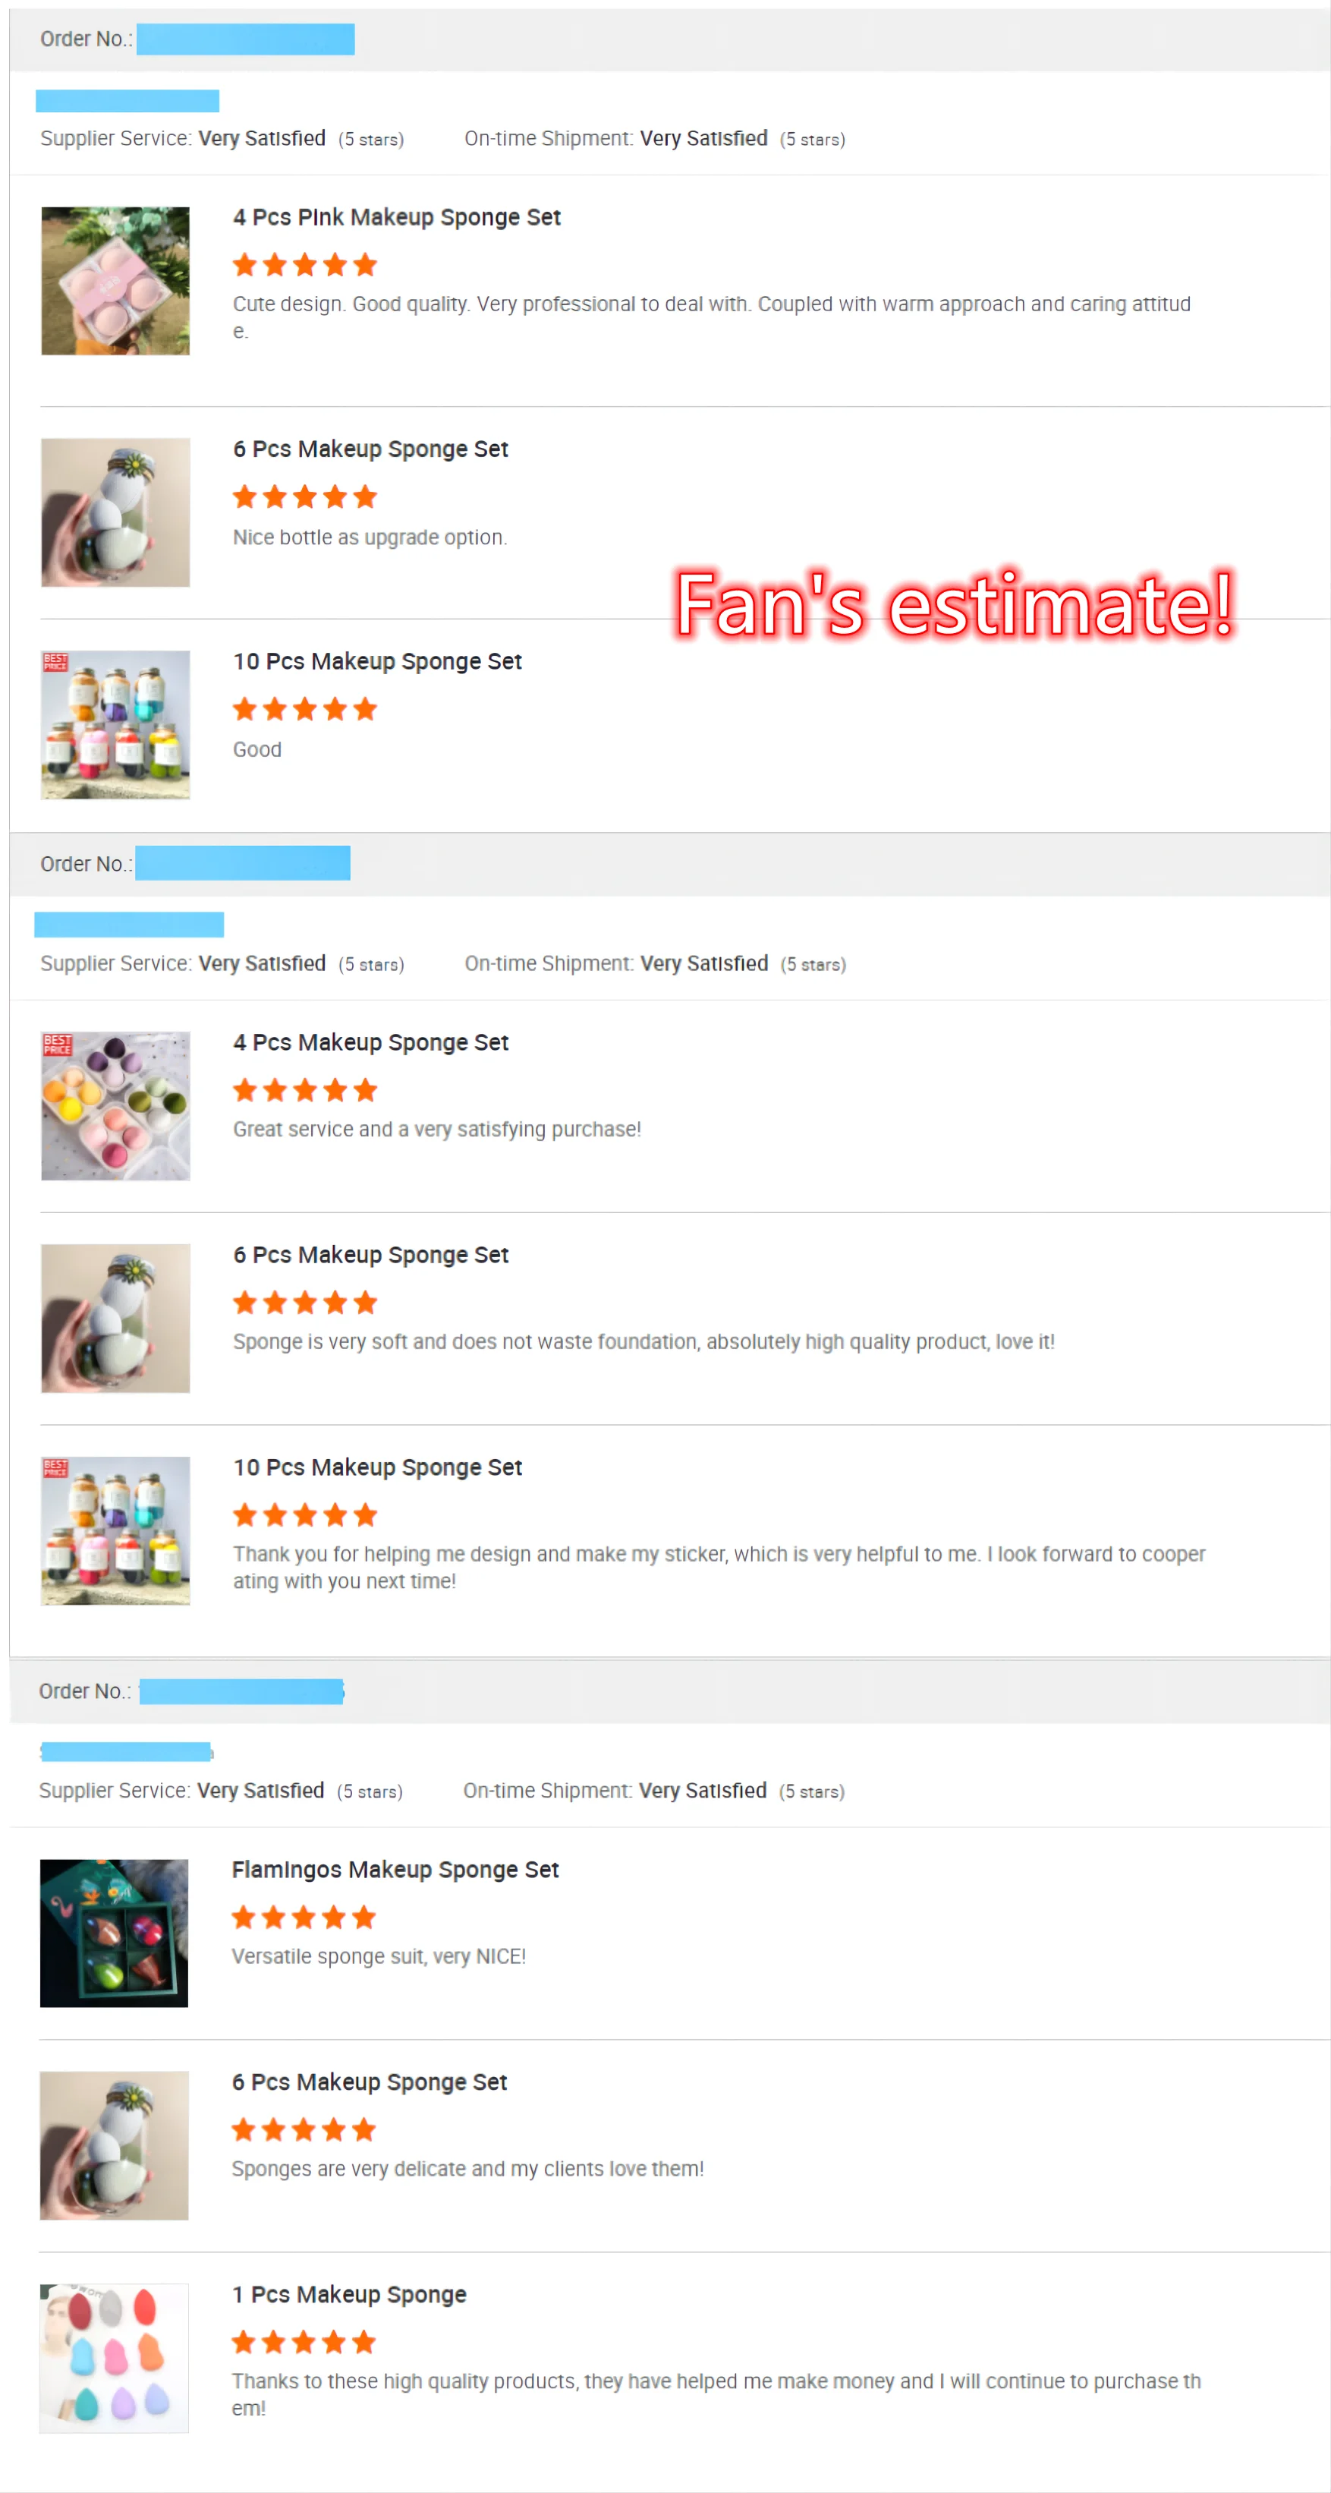Click the stars under Flamingos Makeup Sponge Set
The height and width of the screenshot is (2493, 1331).
point(304,1917)
